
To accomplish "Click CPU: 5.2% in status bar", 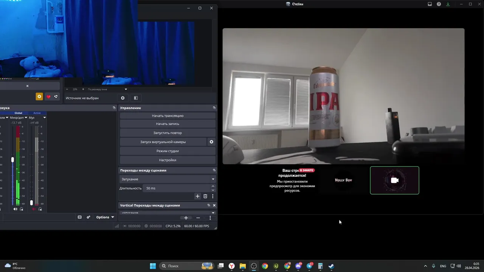I will pyautogui.click(x=173, y=226).
